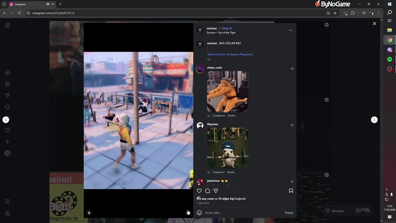396x223 pixels.
Task: Share post via paper-plane icon beside comment icon
Action: (216, 191)
